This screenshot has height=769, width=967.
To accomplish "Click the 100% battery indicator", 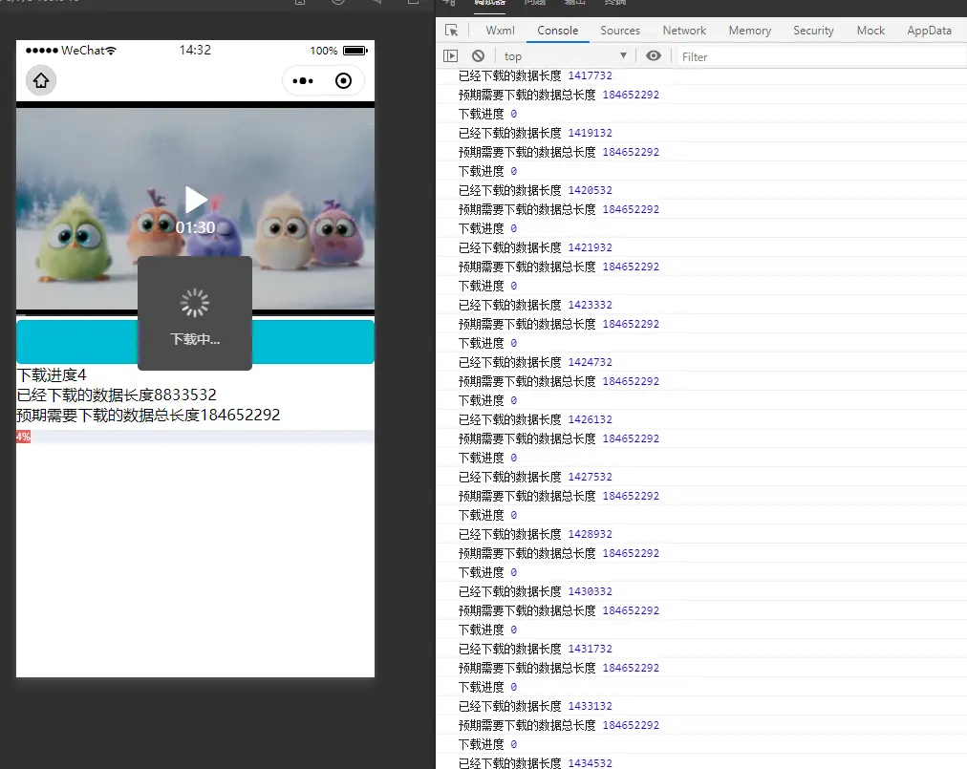I will click(338, 51).
